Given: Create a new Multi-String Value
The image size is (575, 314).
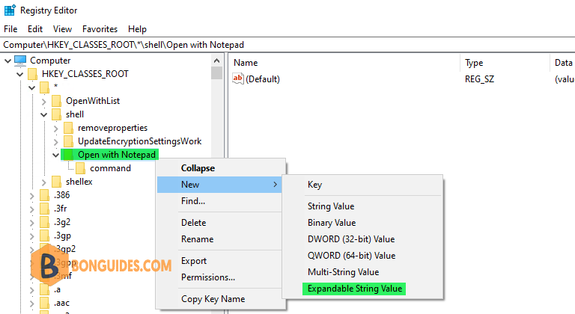Looking at the screenshot, I should point(362,272).
